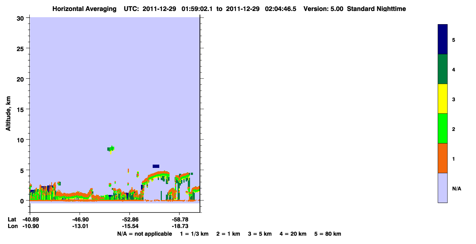This screenshot has height=244, width=476.
Task: Click the "Version: 5.00" text
Action: point(323,9)
